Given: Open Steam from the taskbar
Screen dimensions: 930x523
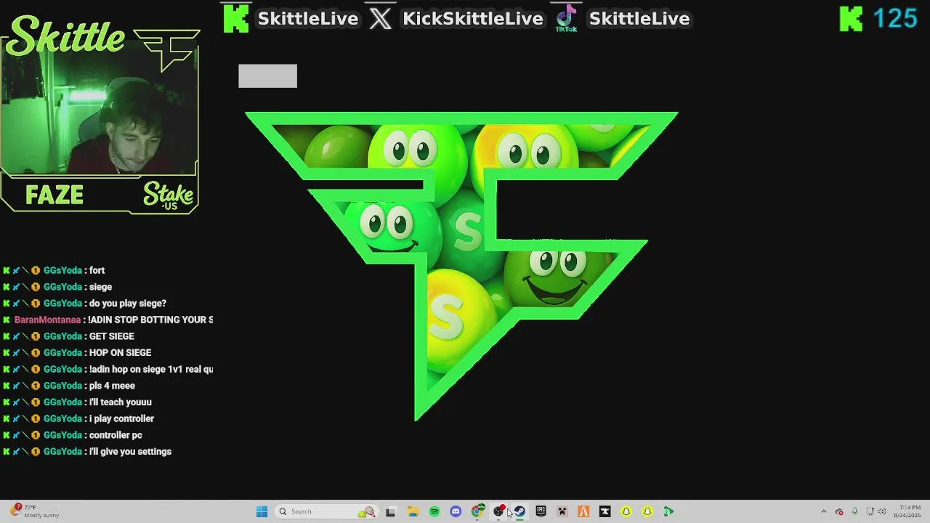Looking at the screenshot, I should (x=519, y=511).
